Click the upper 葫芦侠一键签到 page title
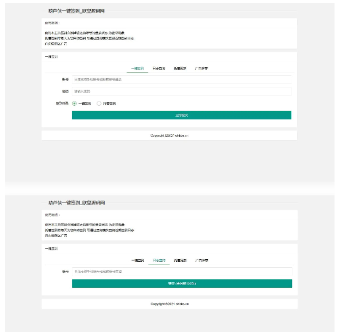The image size is (341, 332). (x=77, y=11)
